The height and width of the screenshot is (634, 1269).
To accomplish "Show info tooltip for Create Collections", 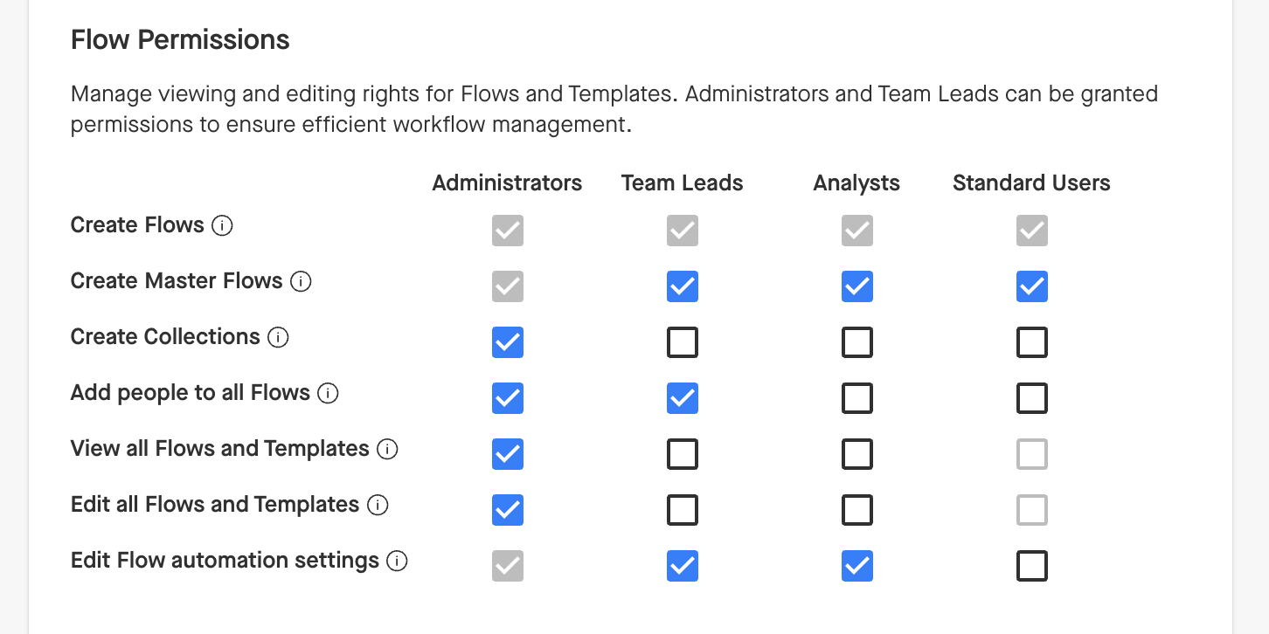I will 278,338.
